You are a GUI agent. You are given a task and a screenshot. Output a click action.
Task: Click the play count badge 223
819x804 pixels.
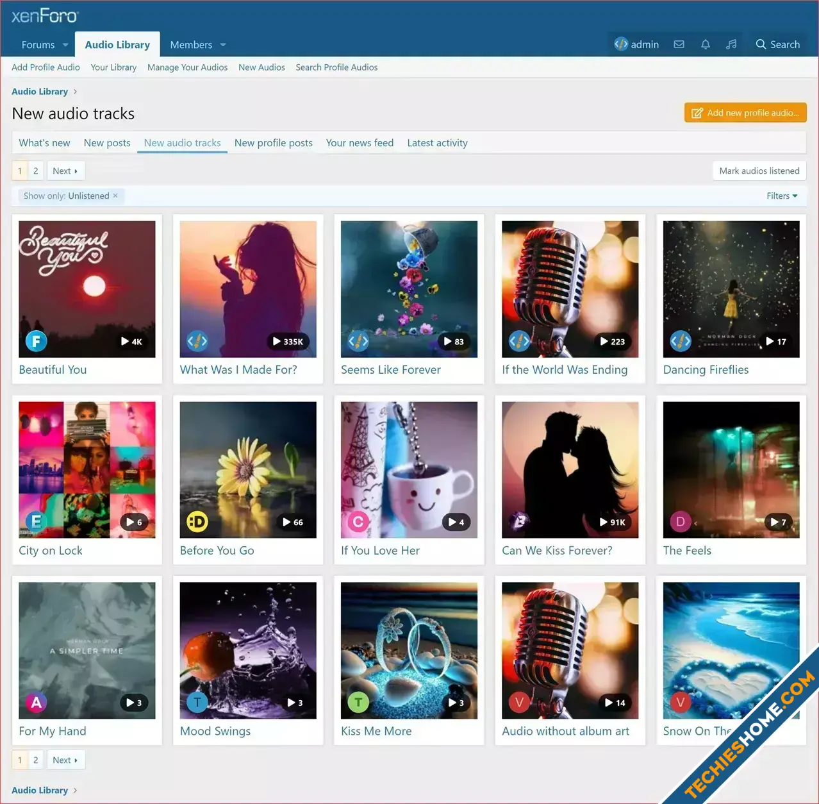[612, 342]
